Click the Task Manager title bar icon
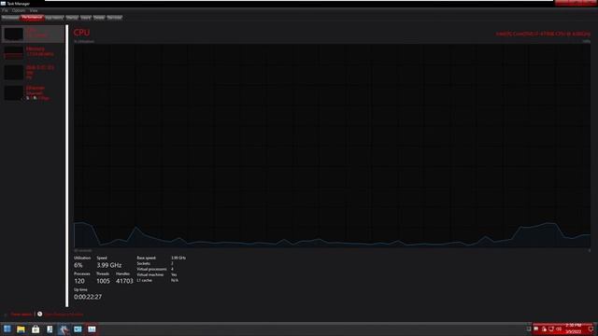The image size is (598, 336). pyautogui.click(x=3, y=4)
